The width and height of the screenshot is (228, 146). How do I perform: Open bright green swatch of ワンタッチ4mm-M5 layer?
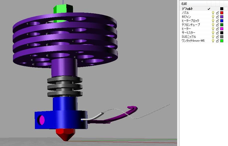222,41
